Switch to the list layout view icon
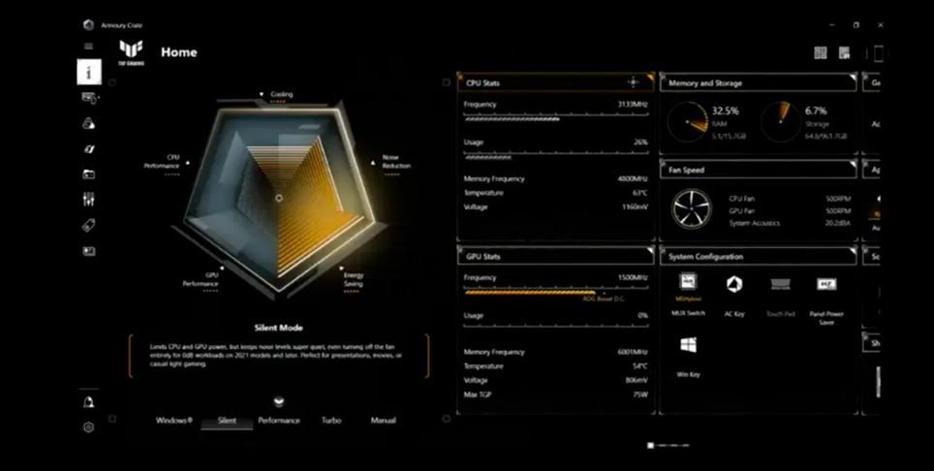The height and width of the screenshot is (471, 934). click(845, 53)
